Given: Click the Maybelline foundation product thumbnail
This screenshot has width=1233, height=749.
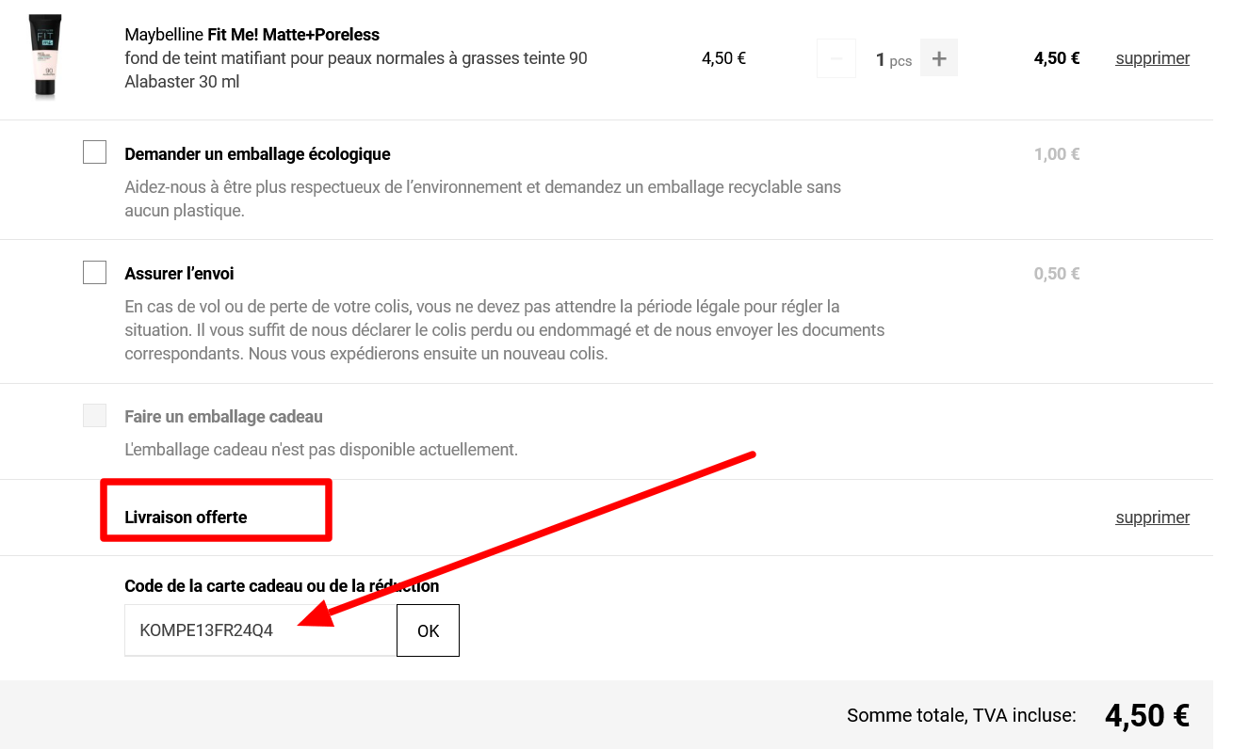Looking at the screenshot, I should (x=45, y=57).
